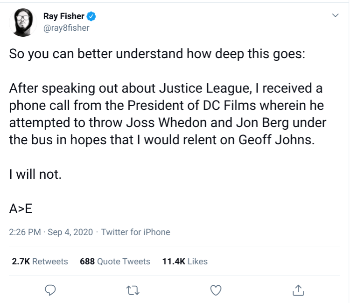Reply to Ray Fisher's tweet
The height and width of the screenshot is (303, 350).
[x=50, y=290]
